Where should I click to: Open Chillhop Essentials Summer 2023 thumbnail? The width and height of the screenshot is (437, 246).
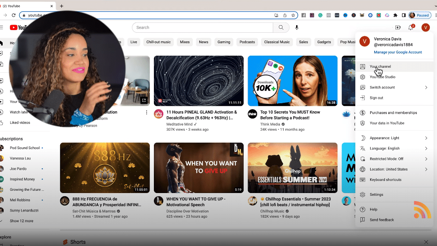[x=293, y=168]
